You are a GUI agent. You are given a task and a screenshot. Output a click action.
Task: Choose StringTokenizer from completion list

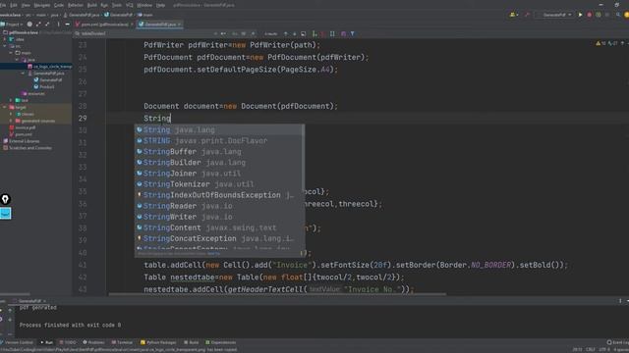[x=219, y=184]
